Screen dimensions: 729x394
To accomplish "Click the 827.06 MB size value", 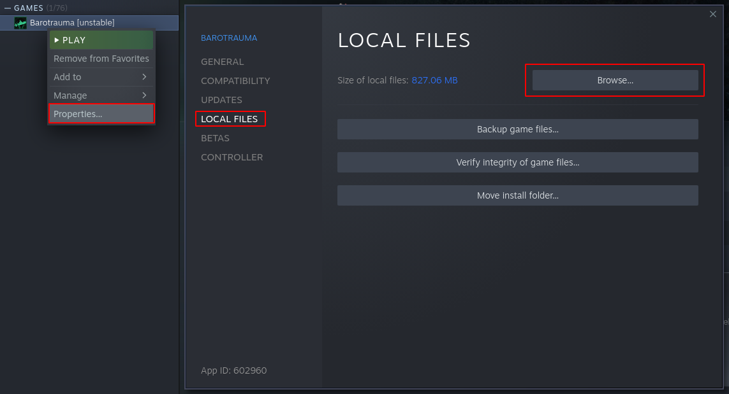I will click(x=434, y=80).
